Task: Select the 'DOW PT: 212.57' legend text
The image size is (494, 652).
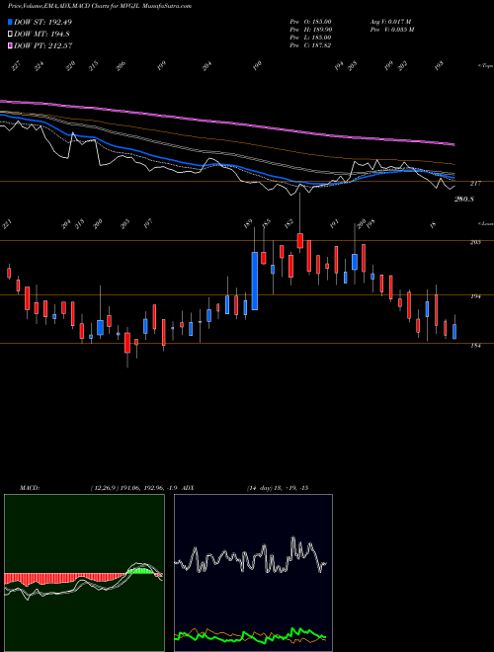Action: tap(43, 45)
